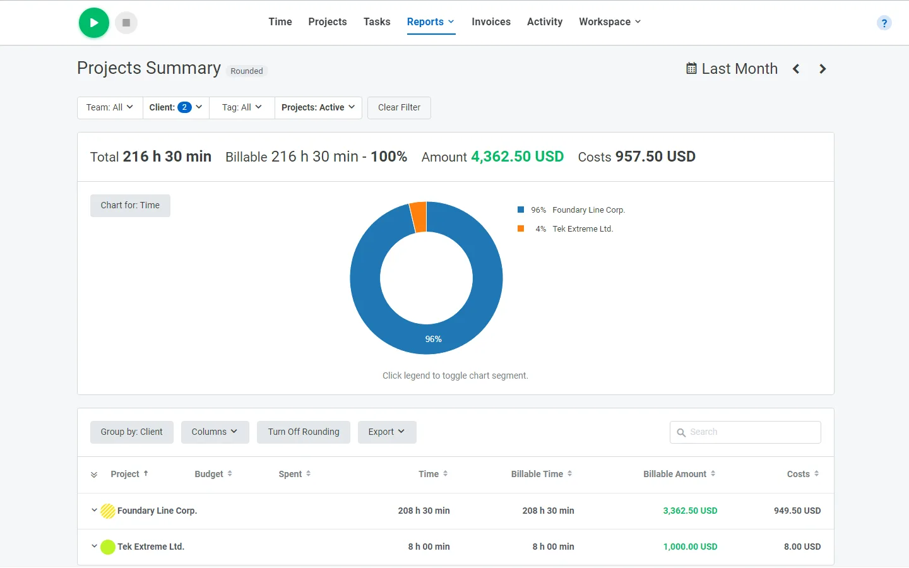This screenshot has height=568, width=909.
Task: Click 8.00 USD costs value
Action: click(802, 547)
